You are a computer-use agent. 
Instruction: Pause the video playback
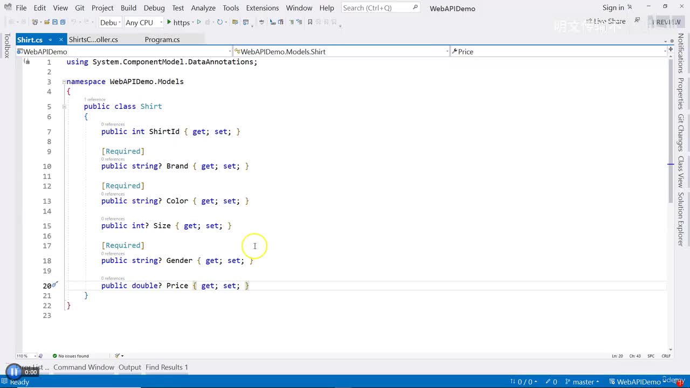13,372
